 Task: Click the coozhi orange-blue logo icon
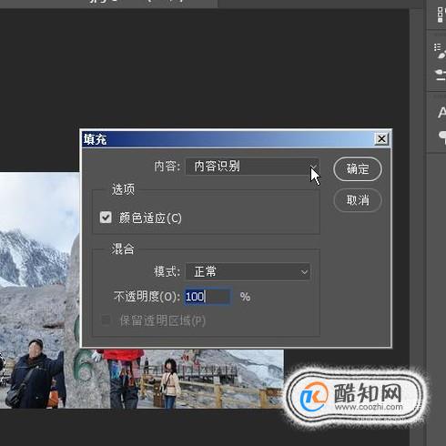(313, 396)
